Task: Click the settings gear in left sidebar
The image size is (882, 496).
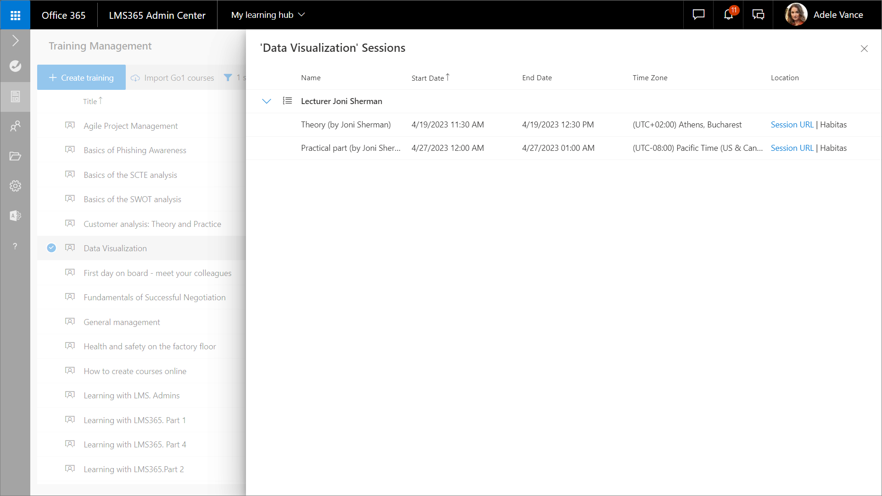Action: click(15, 186)
